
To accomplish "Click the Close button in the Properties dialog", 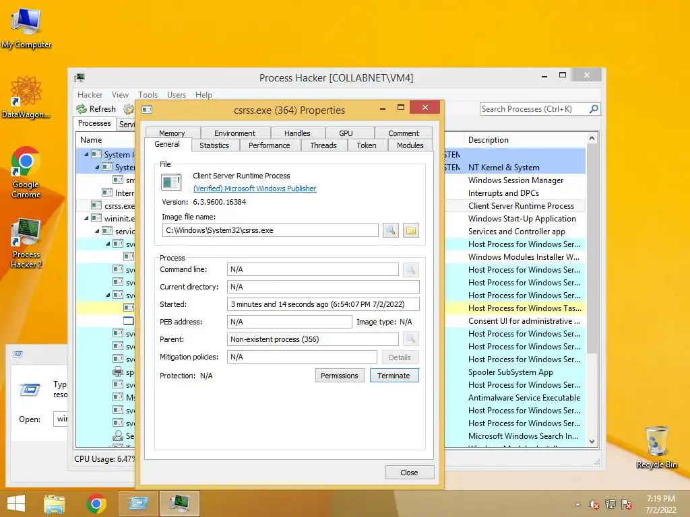I will point(409,472).
